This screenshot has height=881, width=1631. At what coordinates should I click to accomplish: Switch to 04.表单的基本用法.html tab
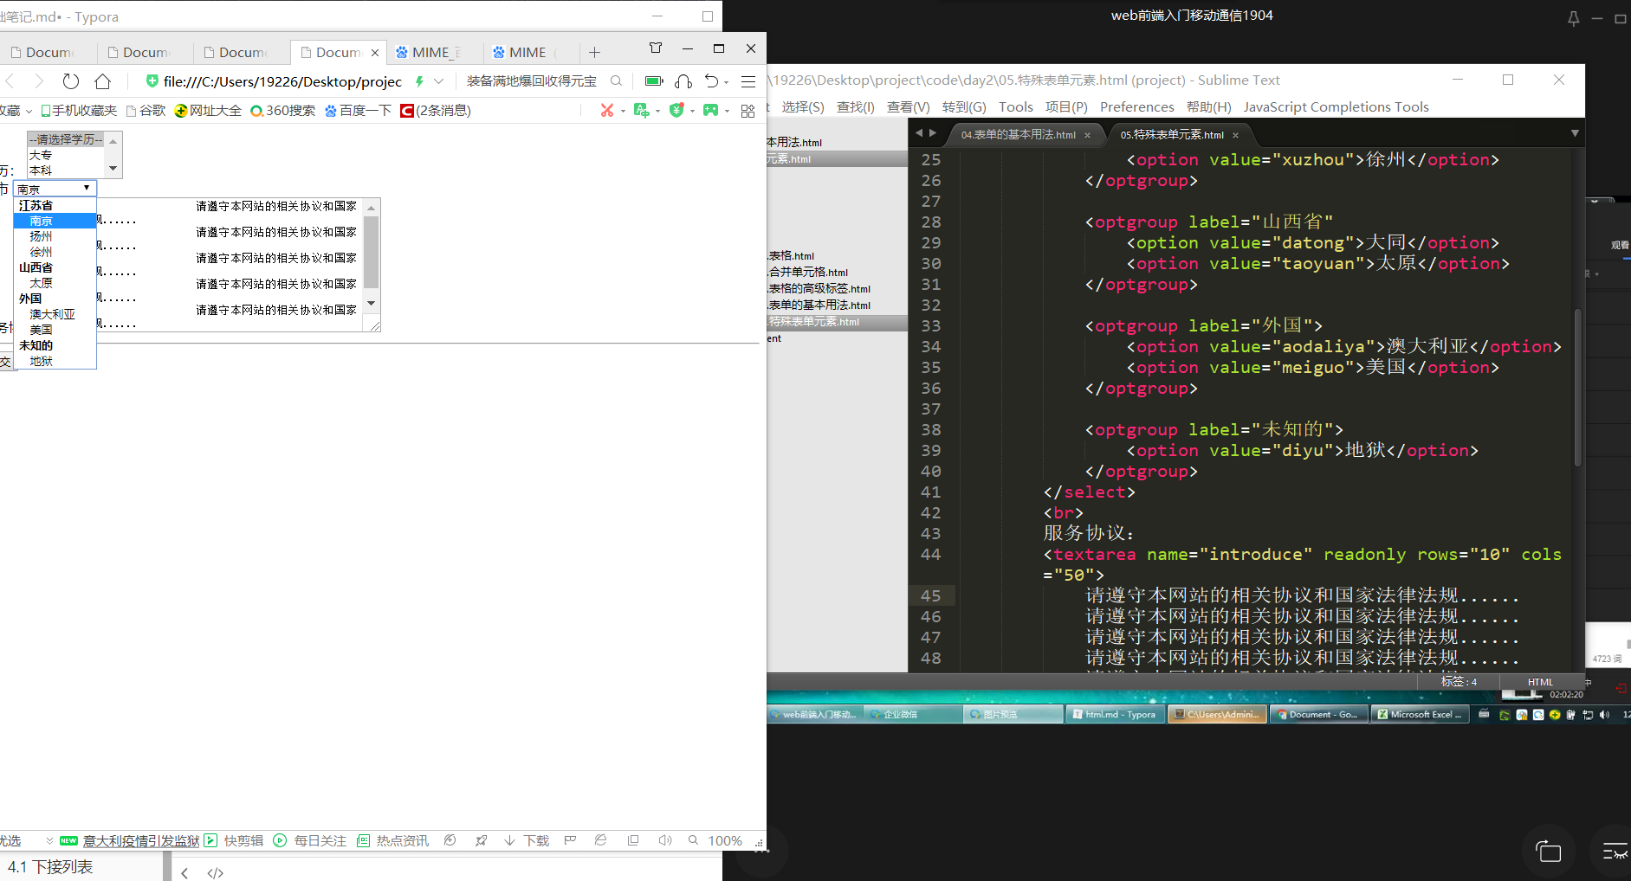coord(1019,135)
